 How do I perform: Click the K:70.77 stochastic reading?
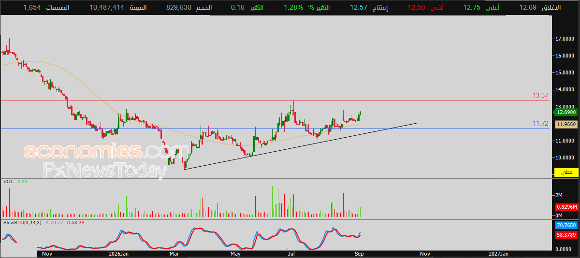54,222
